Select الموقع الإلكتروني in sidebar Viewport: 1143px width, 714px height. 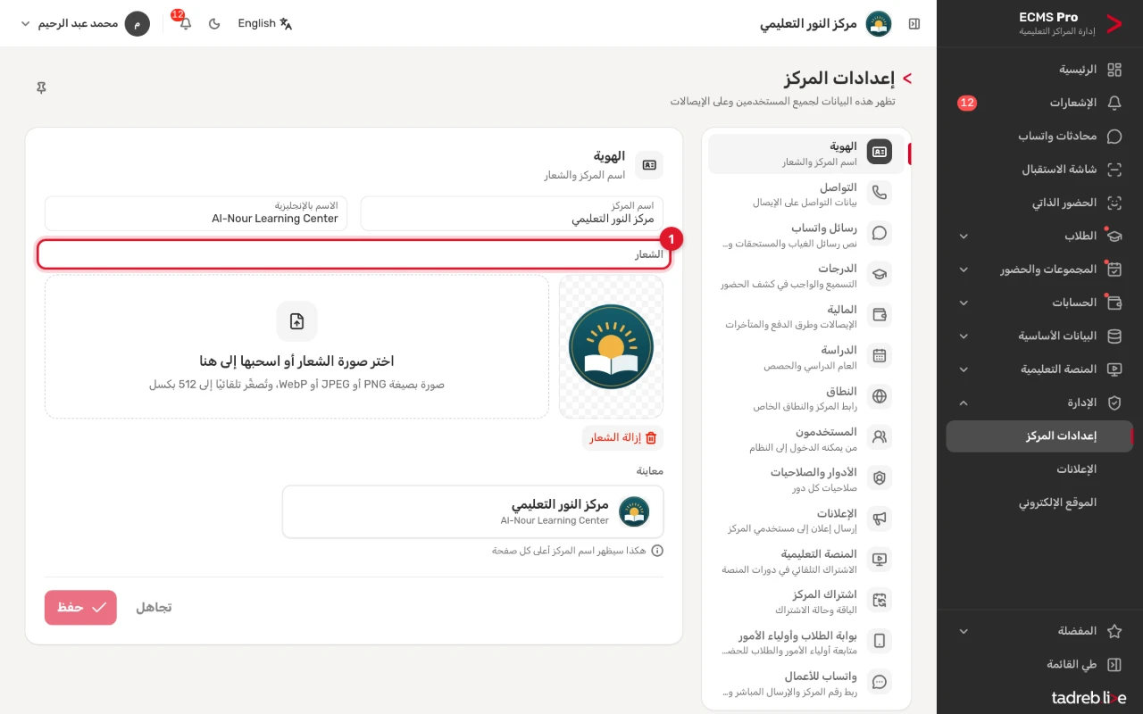(x=1039, y=502)
